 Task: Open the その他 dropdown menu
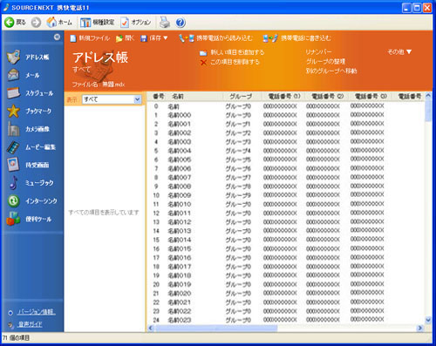(x=399, y=52)
